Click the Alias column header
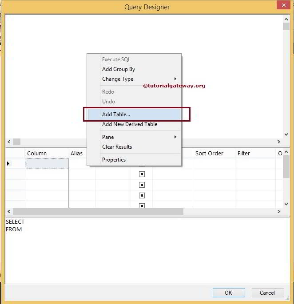 [x=78, y=154]
